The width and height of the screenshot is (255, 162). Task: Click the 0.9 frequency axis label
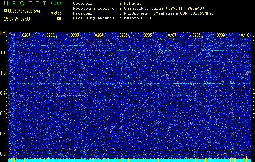click(3, 93)
